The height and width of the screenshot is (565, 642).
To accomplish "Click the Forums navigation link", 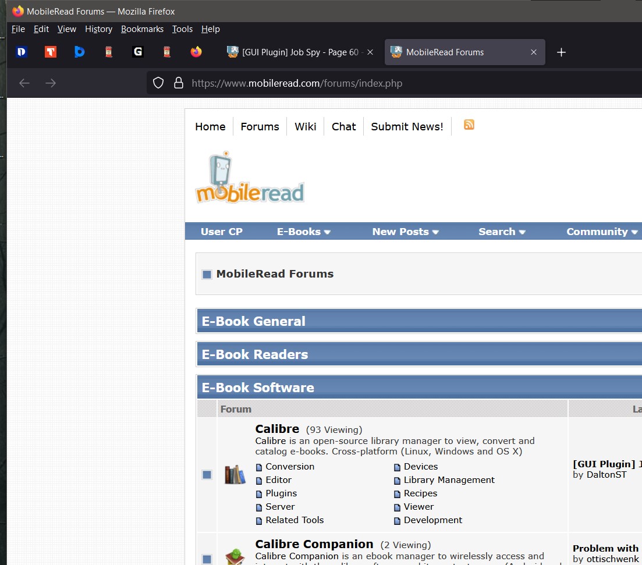I will pyautogui.click(x=260, y=126).
